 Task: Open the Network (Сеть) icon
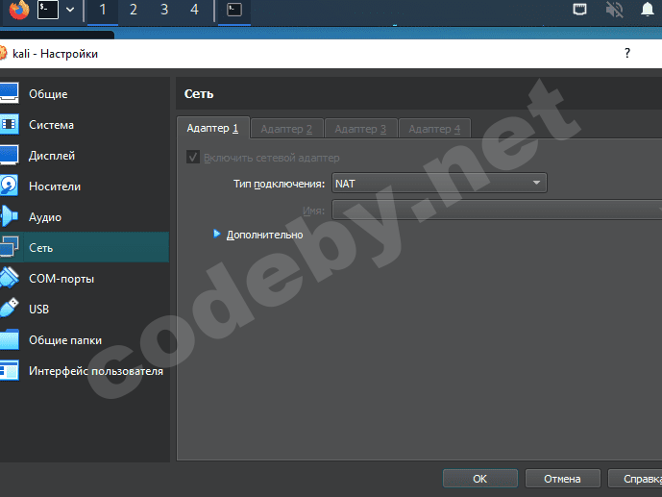tap(9, 247)
